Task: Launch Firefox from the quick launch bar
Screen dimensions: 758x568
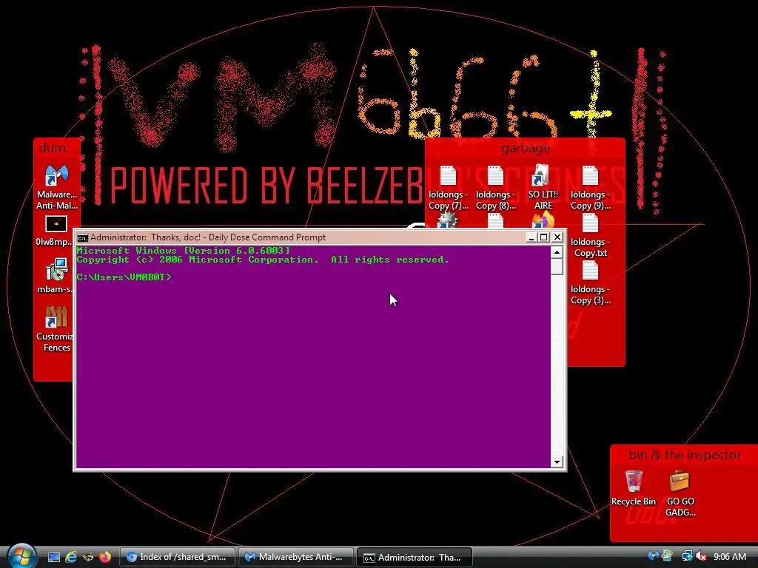Action: 105,557
